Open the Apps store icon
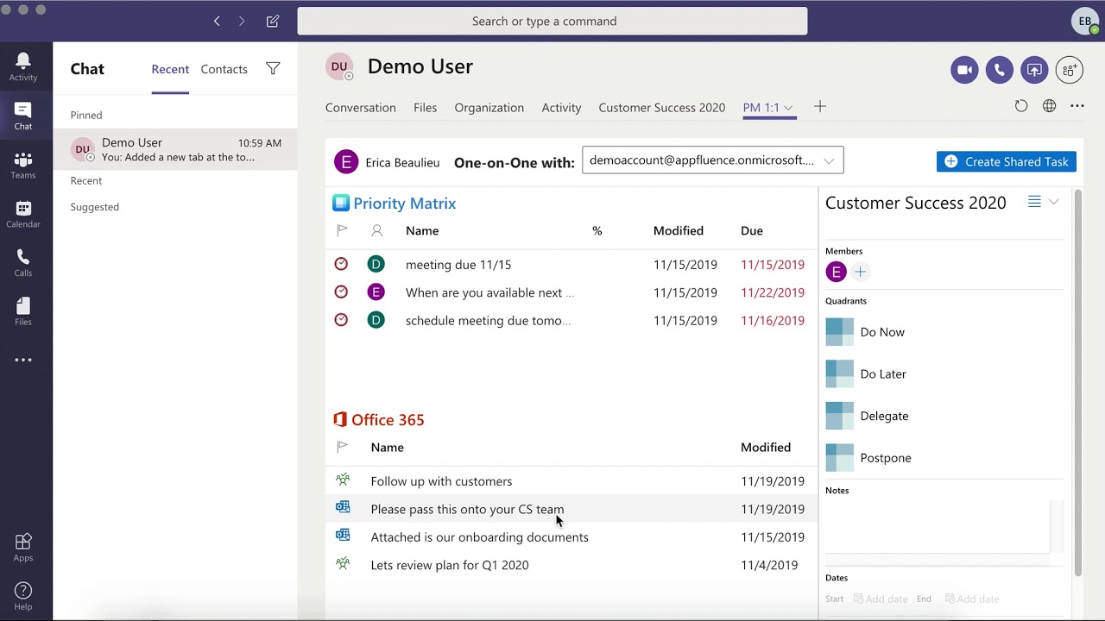 tap(23, 548)
